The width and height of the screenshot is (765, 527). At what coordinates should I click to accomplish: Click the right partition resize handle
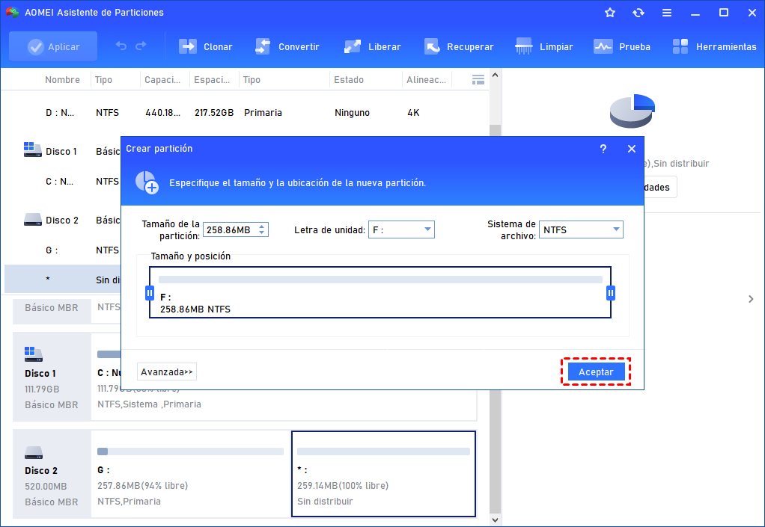[611, 293]
